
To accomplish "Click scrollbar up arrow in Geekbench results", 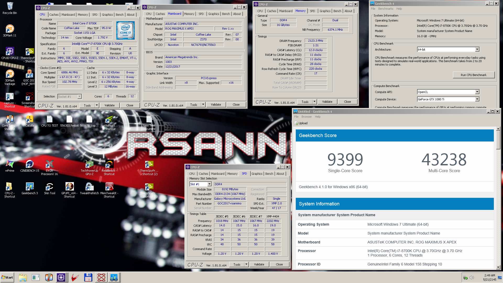I will pos(498,129).
